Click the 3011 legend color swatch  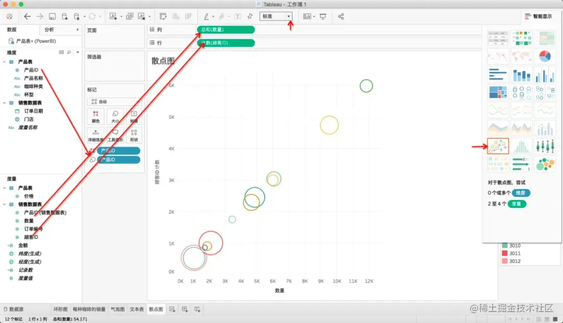(x=505, y=253)
